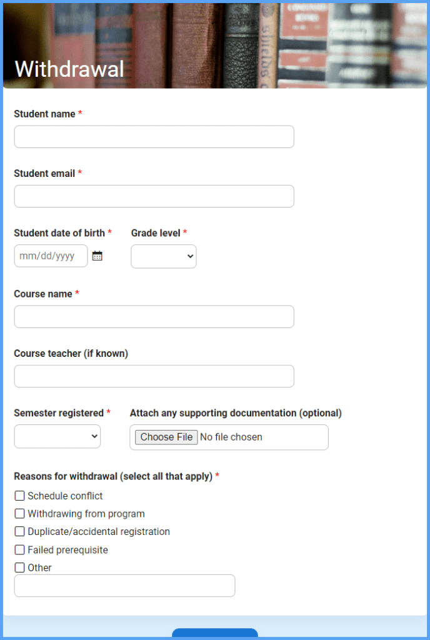The height and width of the screenshot is (640, 430).
Task: Open the Semester registered dropdown
Action: pos(57,436)
